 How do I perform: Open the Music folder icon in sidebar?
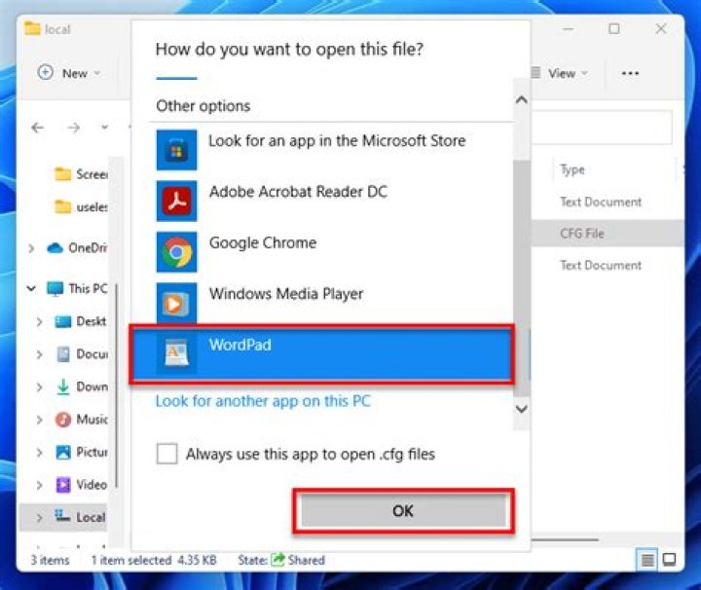(63, 420)
